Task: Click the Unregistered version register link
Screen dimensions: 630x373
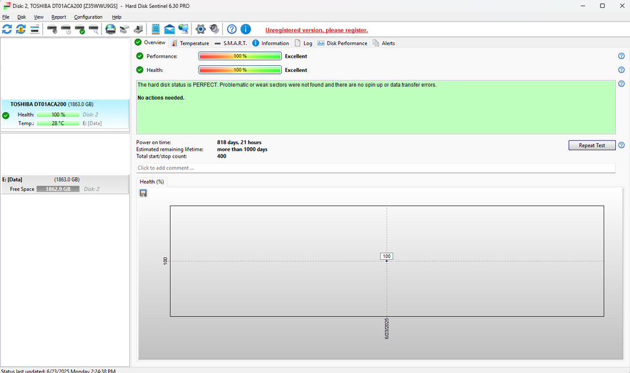Action: click(317, 30)
